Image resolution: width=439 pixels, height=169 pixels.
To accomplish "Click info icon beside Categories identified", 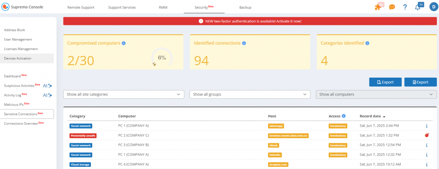I will coord(367,43).
